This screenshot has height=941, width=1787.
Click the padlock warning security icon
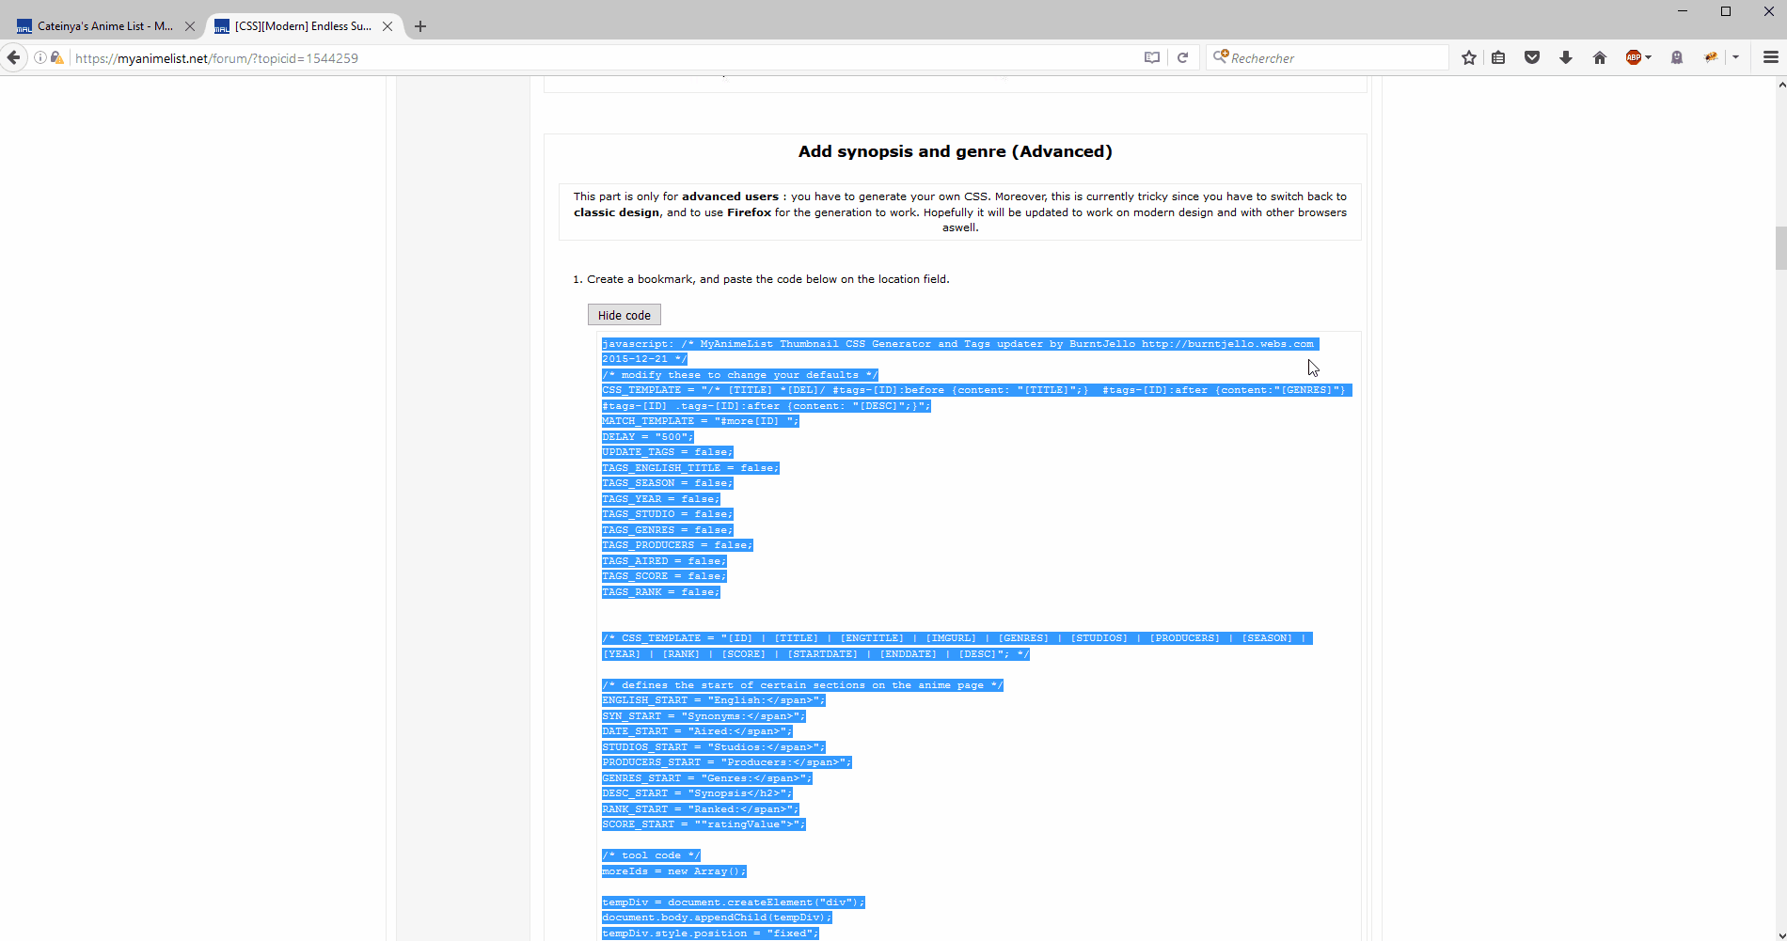(x=56, y=57)
